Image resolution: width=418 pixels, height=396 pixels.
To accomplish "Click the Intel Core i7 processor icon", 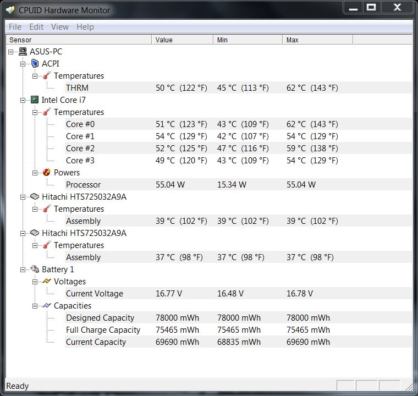I will point(35,100).
